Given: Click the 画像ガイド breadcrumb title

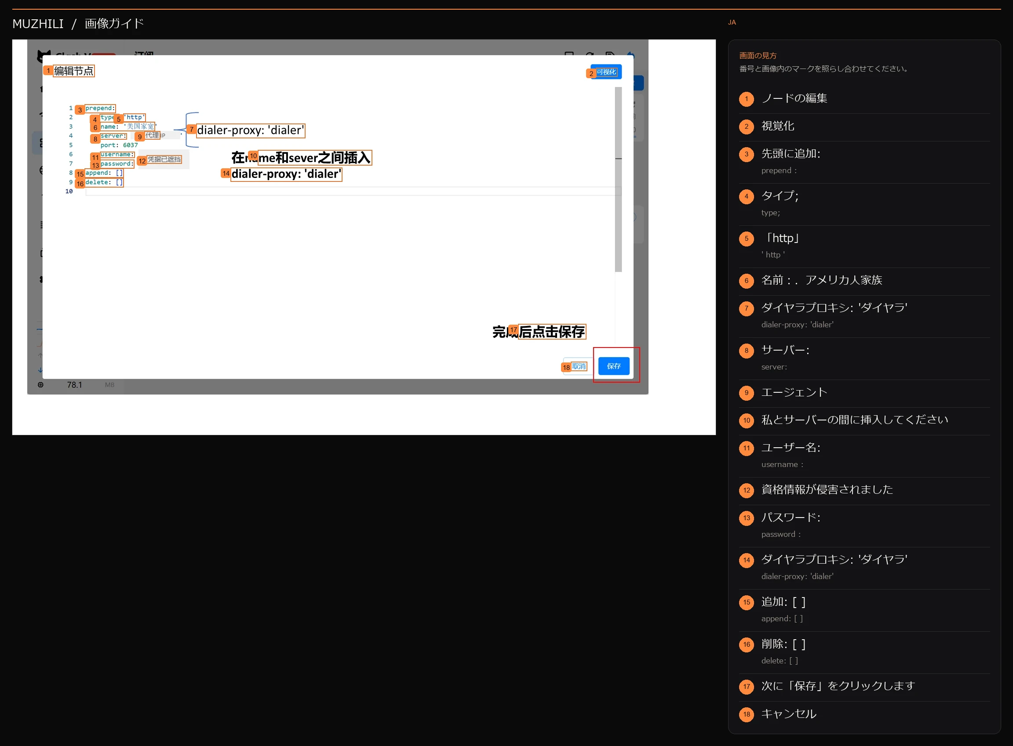Looking at the screenshot, I should click(x=114, y=23).
